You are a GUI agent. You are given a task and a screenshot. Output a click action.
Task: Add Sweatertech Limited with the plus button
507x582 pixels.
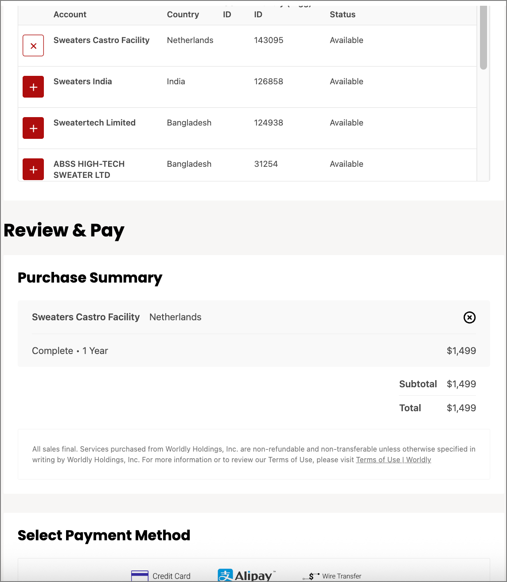[x=33, y=128]
